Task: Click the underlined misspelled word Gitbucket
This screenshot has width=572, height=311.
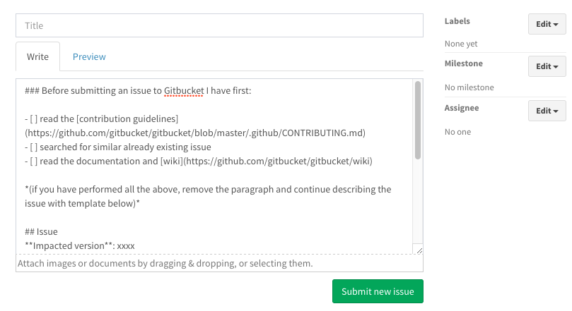Action: [x=184, y=90]
